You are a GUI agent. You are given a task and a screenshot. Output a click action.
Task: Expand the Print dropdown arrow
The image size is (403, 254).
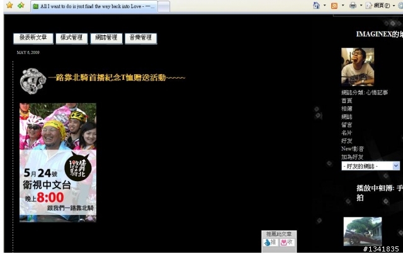click(361, 6)
